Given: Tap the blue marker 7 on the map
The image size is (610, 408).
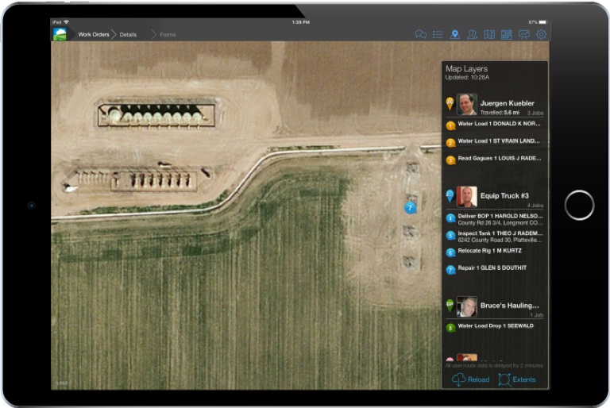Looking at the screenshot, I should 410,208.
